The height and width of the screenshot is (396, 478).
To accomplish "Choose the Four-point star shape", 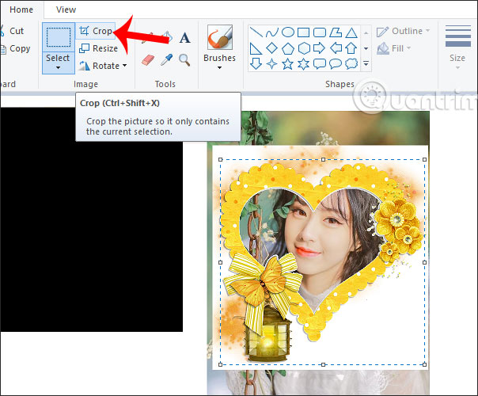I will pos(272,64).
